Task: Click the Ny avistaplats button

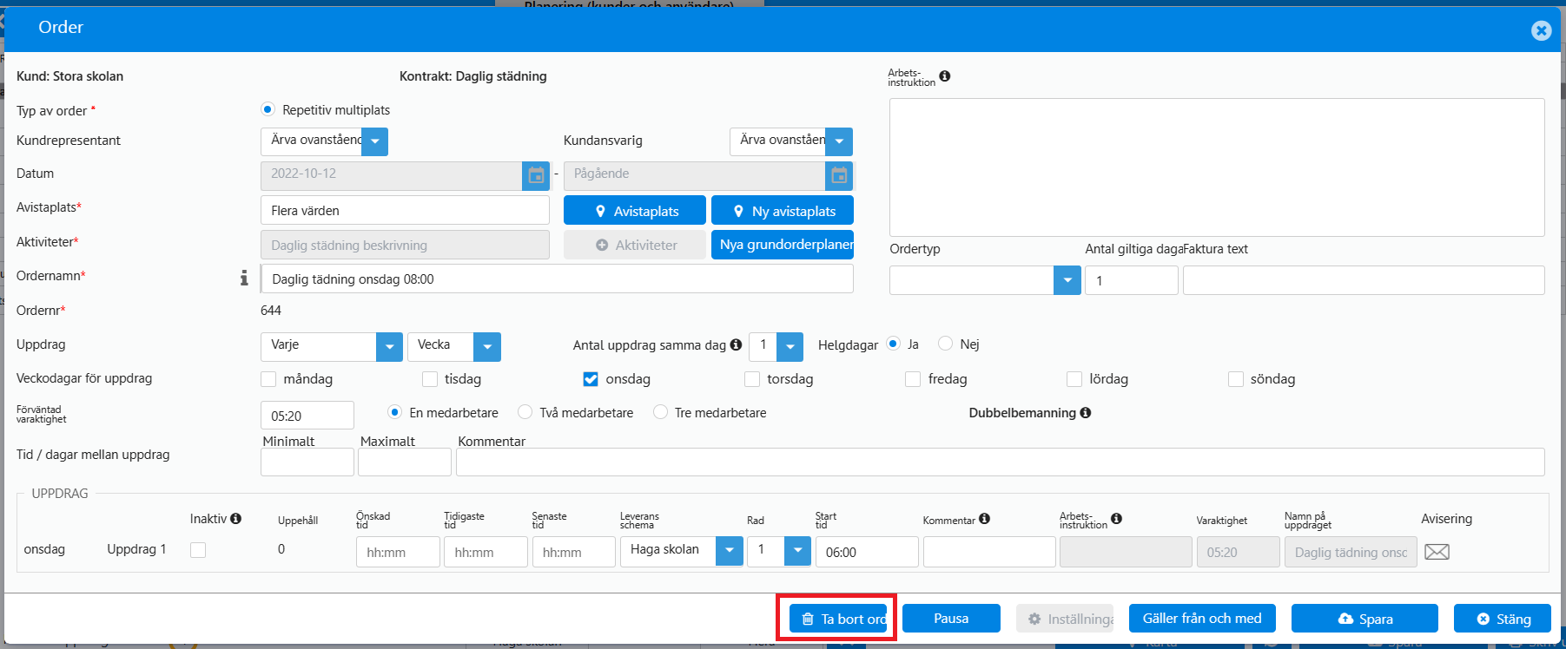Action: 783,211
